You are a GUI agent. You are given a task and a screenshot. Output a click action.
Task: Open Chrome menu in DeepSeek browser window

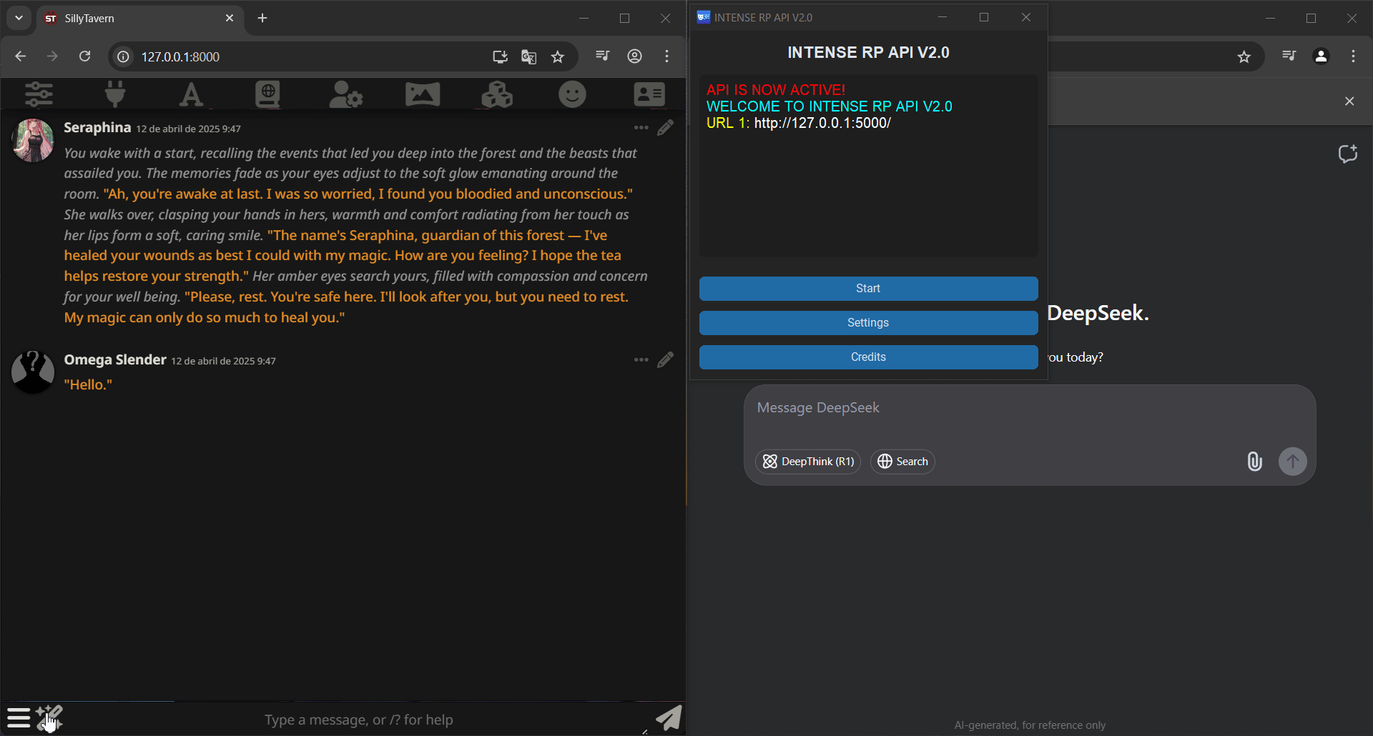[1353, 56]
